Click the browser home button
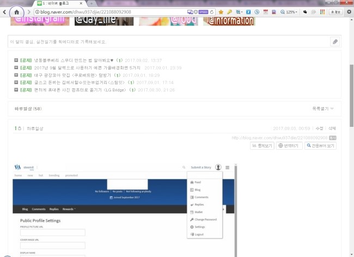 pos(16,11)
